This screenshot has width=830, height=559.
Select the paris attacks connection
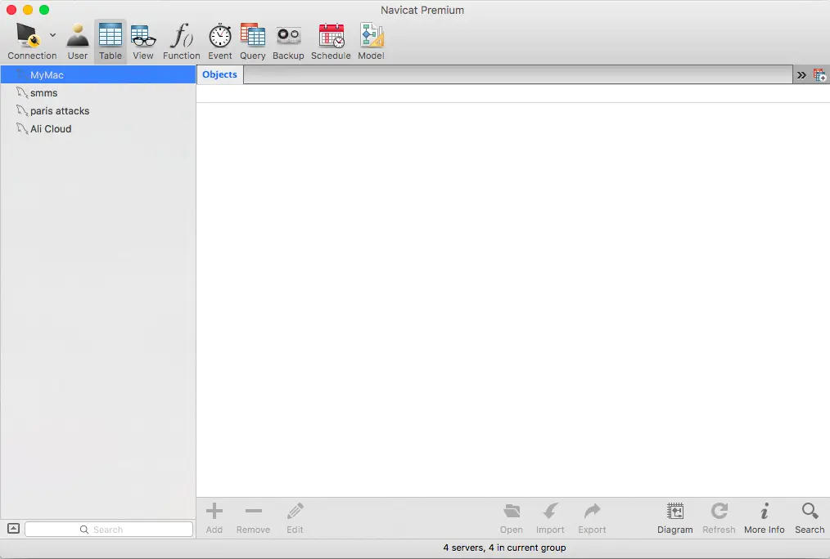click(98, 111)
